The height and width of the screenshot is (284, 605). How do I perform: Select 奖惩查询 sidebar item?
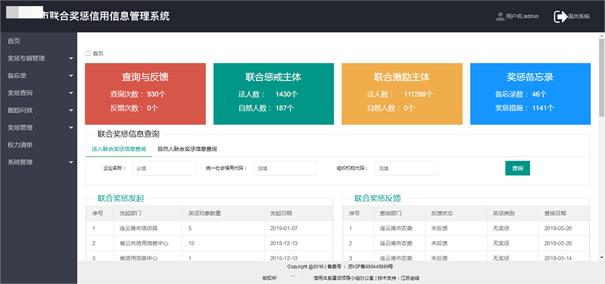(20, 93)
